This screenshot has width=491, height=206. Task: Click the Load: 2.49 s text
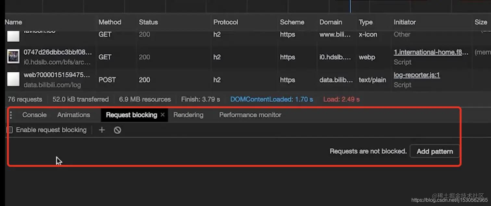pyautogui.click(x=341, y=99)
